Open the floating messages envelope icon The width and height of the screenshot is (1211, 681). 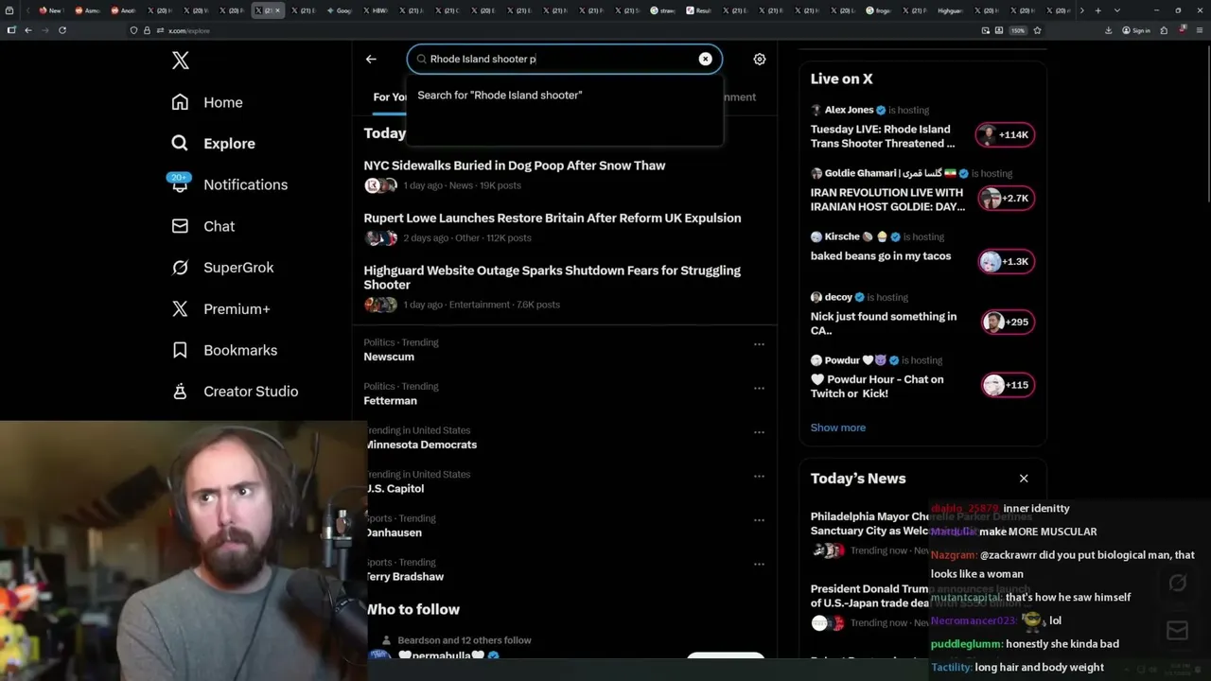(x=1178, y=631)
